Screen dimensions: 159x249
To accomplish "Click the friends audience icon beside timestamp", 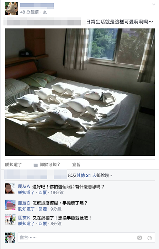I will tap(45, 12).
